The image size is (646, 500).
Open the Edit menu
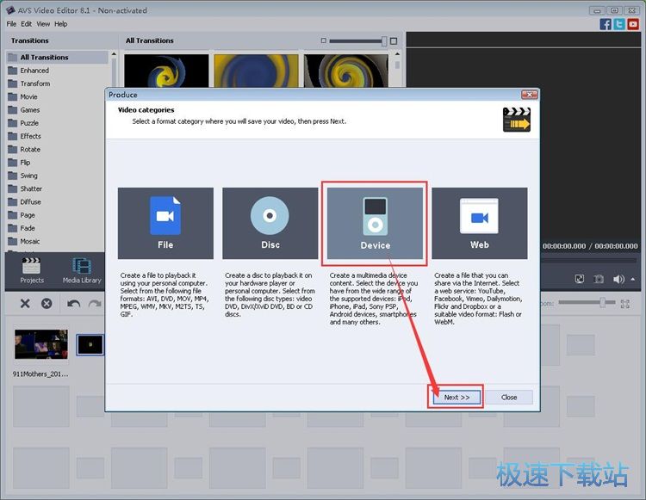(x=27, y=24)
